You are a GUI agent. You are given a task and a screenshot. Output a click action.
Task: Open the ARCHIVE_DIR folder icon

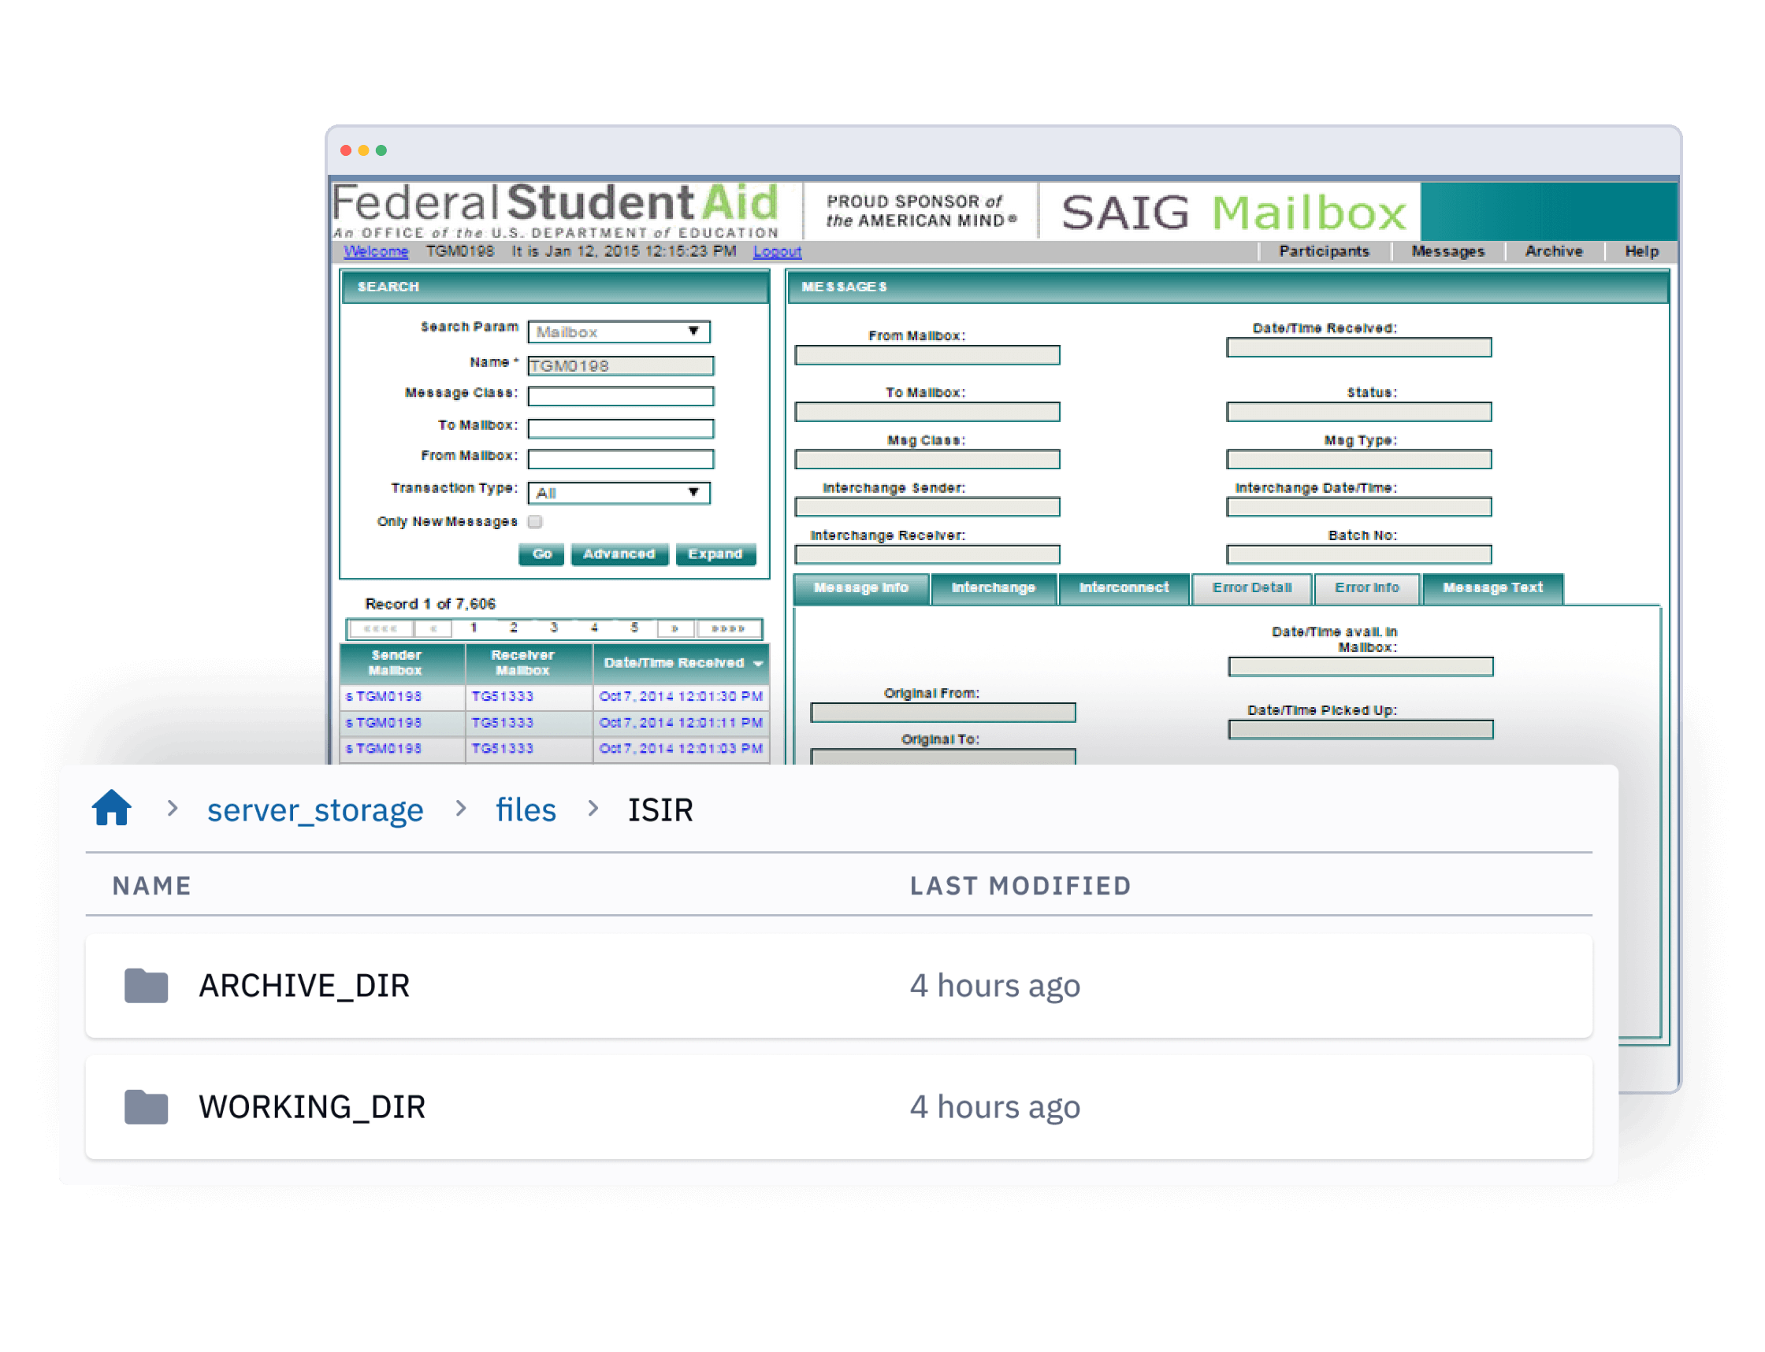click(146, 986)
